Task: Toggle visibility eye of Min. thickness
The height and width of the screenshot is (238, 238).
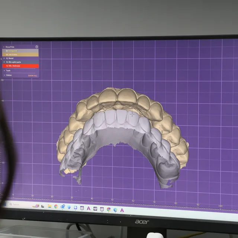Action: click(7, 66)
